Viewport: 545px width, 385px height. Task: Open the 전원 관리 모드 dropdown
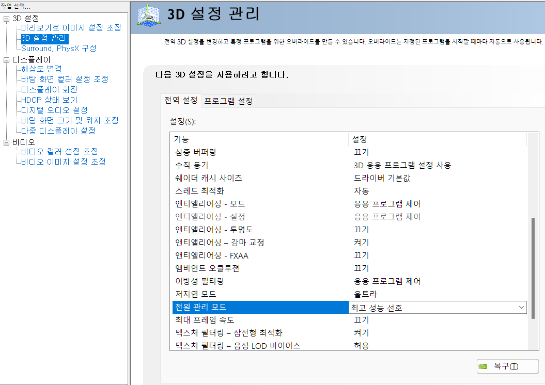click(521, 308)
